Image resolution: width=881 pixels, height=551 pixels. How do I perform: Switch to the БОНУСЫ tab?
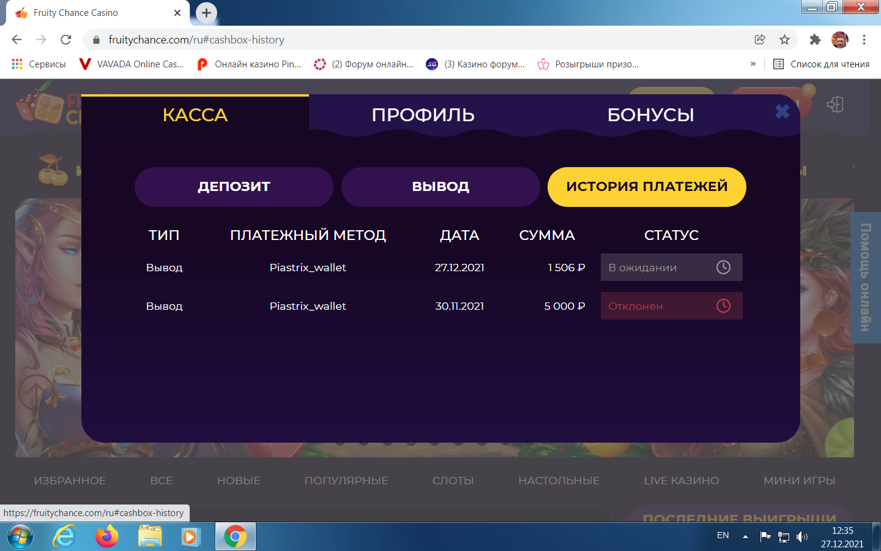click(650, 114)
